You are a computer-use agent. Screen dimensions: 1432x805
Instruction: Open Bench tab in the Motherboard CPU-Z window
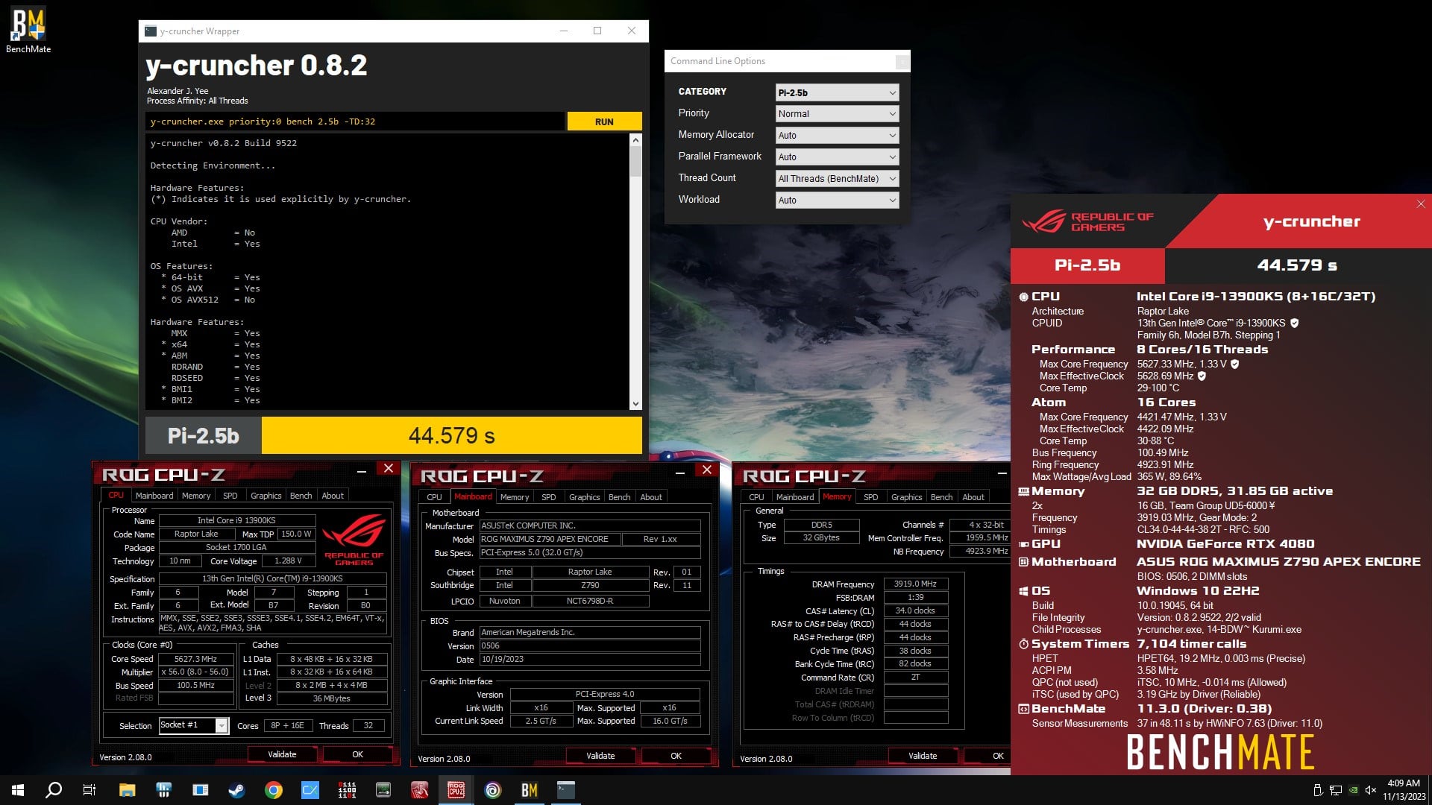[x=619, y=497]
